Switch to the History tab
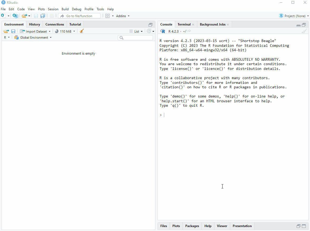This screenshot has height=231, width=310. click(35, 24)
